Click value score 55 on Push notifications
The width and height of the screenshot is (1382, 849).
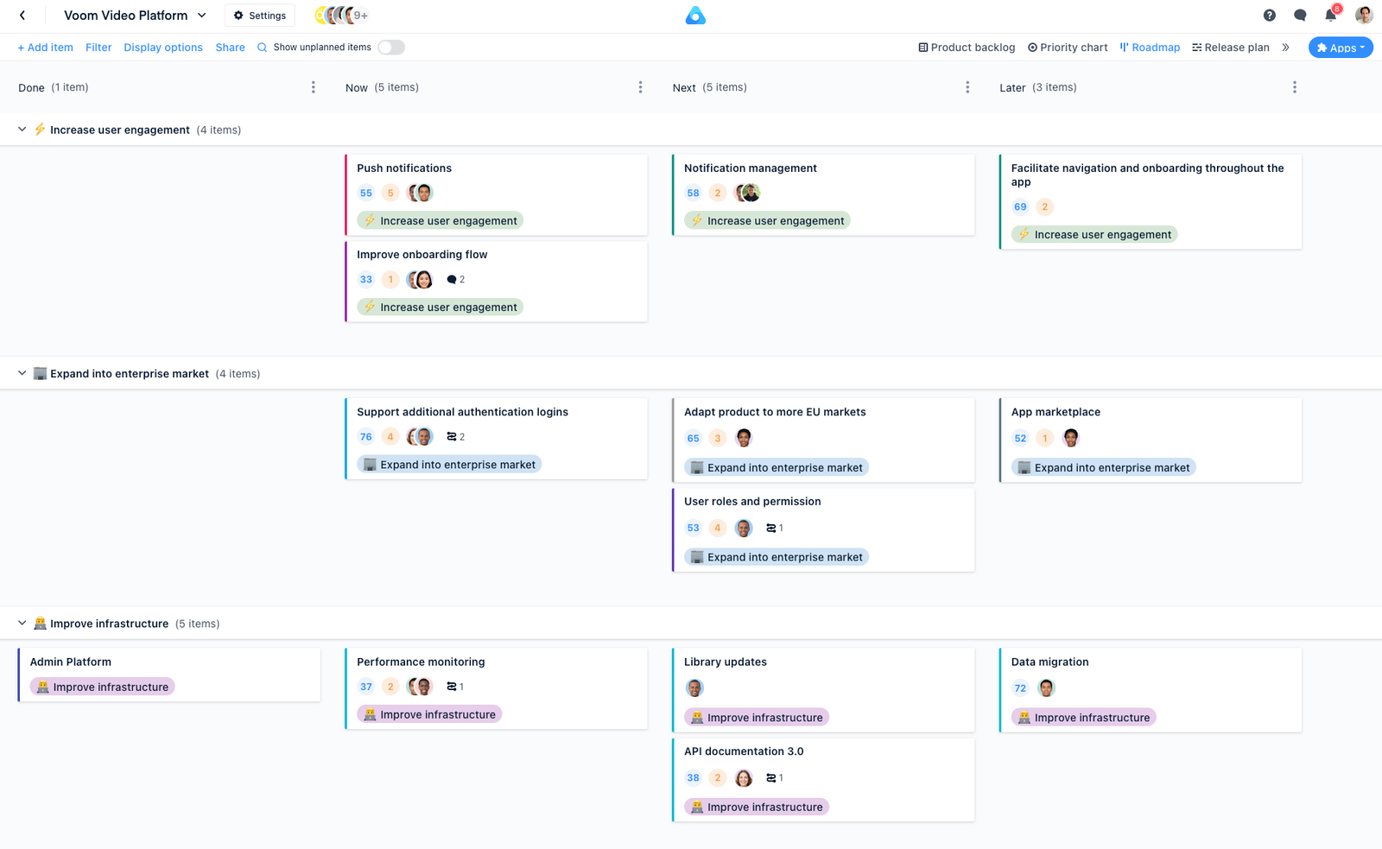(x=366, y=193)
